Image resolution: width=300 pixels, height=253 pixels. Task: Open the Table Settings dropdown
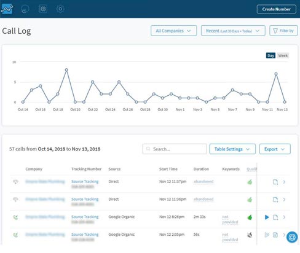(x=232, y=149)
